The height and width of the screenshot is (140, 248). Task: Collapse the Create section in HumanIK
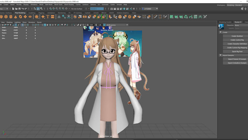coord(221,32)
